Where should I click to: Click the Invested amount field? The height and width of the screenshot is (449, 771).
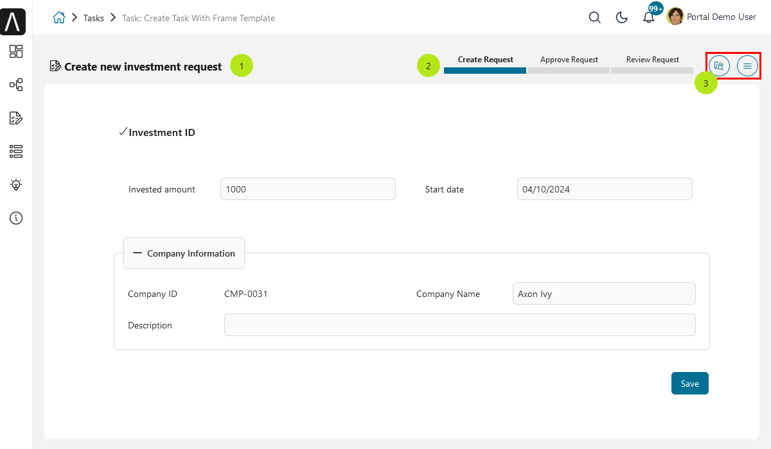pos(308,189)
